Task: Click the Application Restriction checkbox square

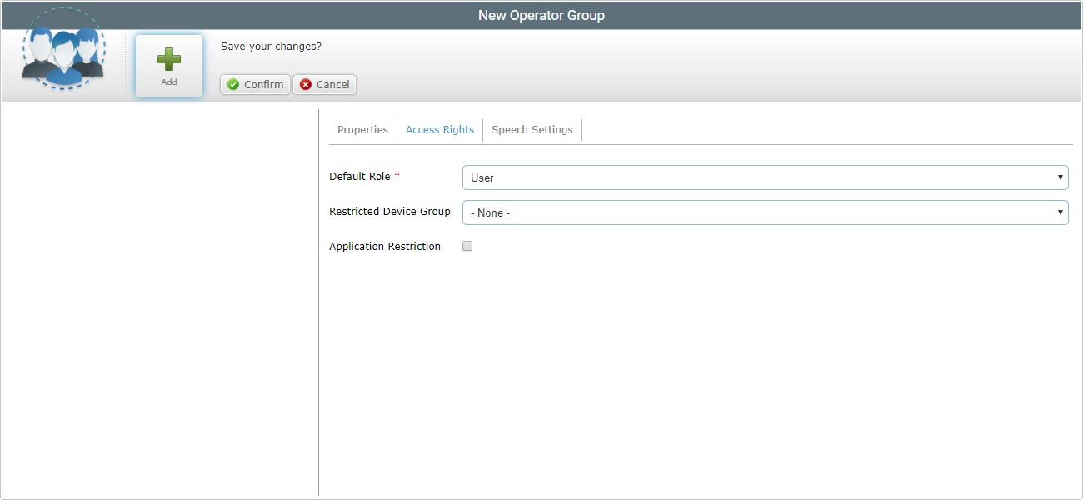Action: (467, 245)
